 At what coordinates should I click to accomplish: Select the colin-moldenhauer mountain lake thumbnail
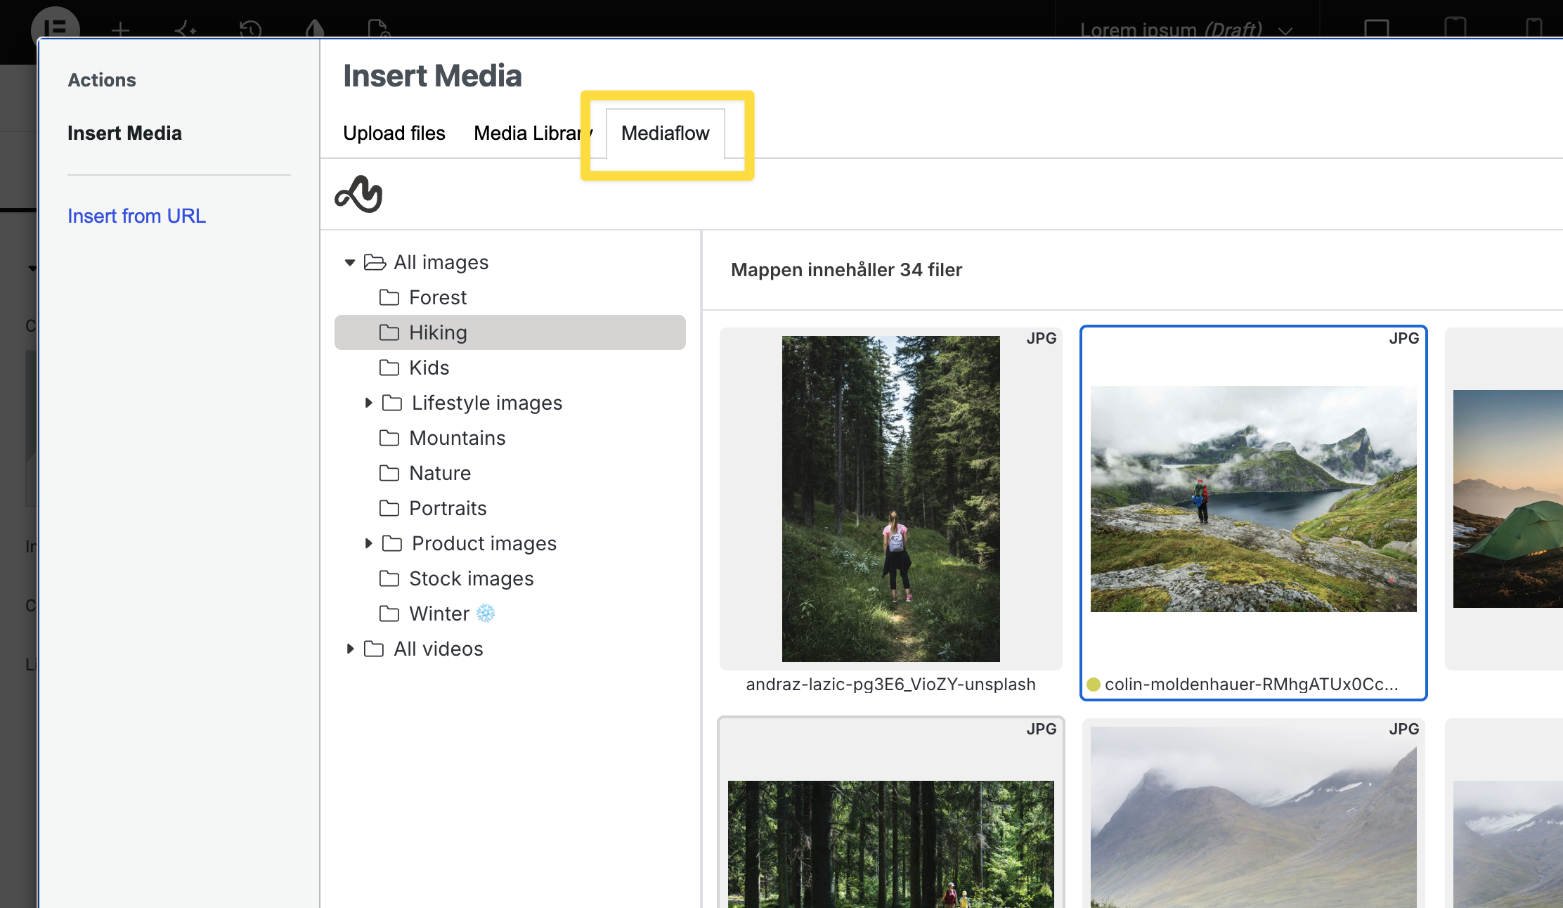(1254, 498)
